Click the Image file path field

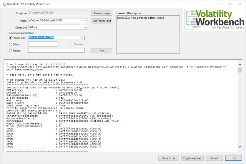point(58,13)
